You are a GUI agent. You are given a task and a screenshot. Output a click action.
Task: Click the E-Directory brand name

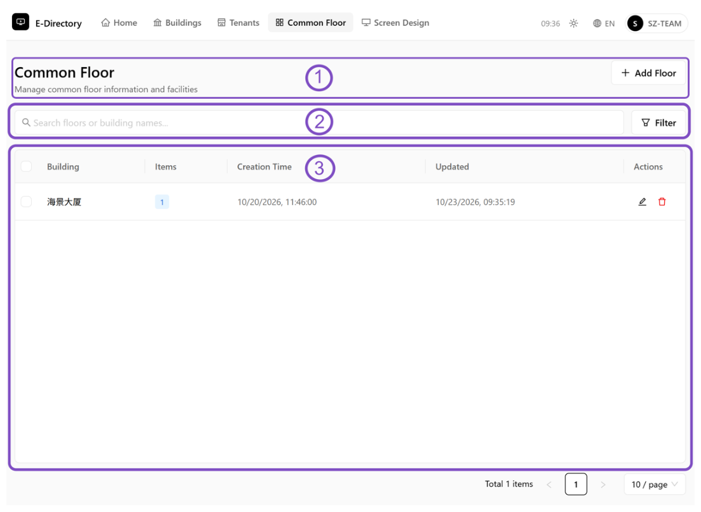pyautogui.click(x=58, y=23)
